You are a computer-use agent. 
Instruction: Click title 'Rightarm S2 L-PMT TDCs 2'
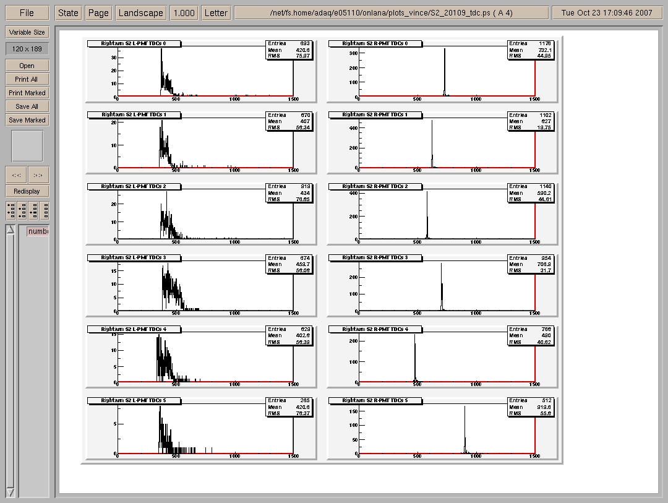pyautogui.click(x=134, y=186)
